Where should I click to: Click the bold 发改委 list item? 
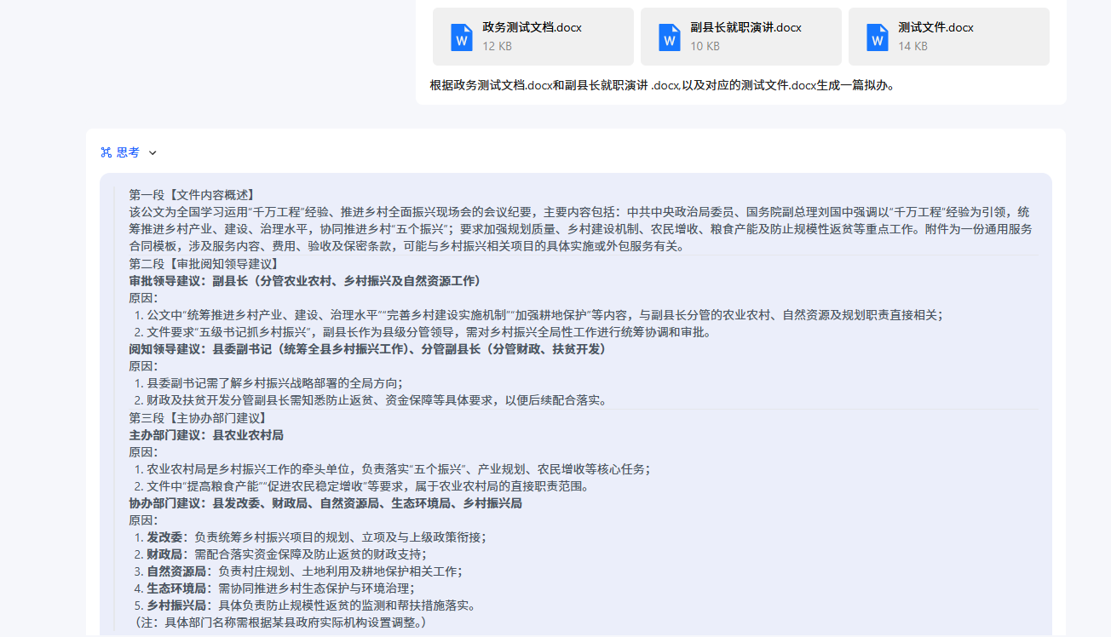(x=164, y=537)
